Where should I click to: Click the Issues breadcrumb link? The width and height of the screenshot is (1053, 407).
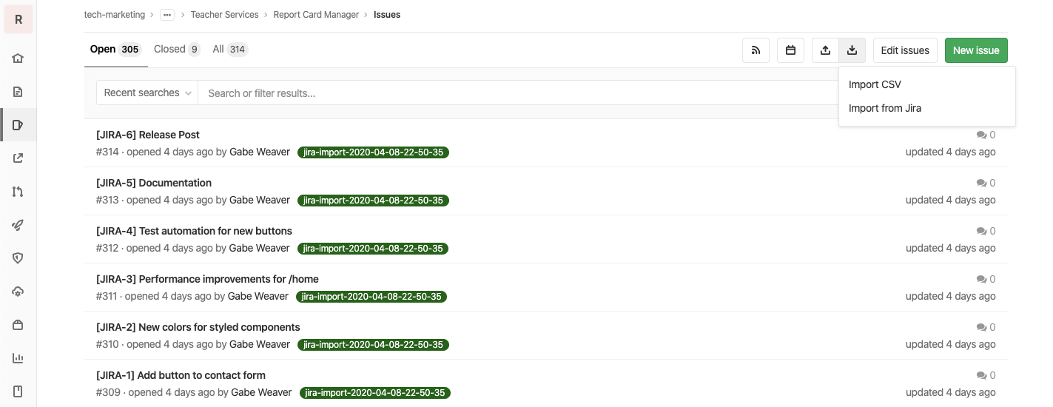387,15
